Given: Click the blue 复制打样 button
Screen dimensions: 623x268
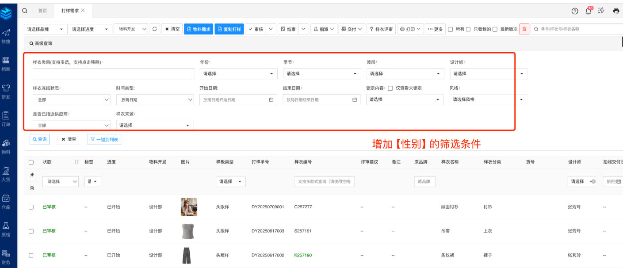Looking at the screenshot, I should [229, 29].
